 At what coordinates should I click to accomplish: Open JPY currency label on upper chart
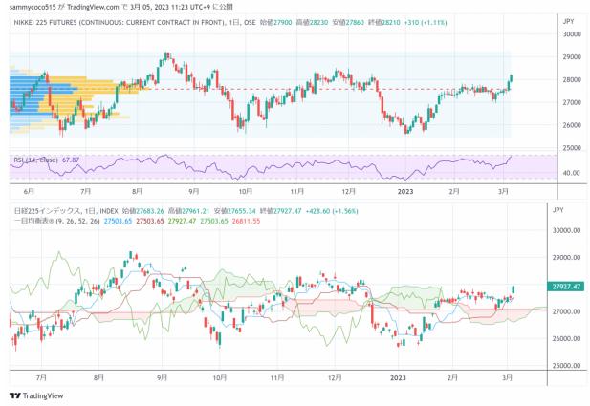pyautogui.click(x=567, y=20)
